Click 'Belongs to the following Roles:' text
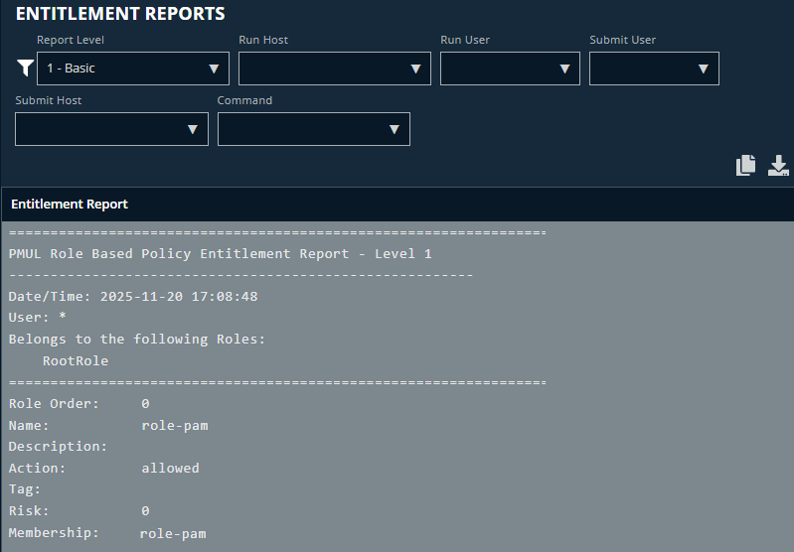This screenshot has height=552, width=794. (x=137, y=339)
